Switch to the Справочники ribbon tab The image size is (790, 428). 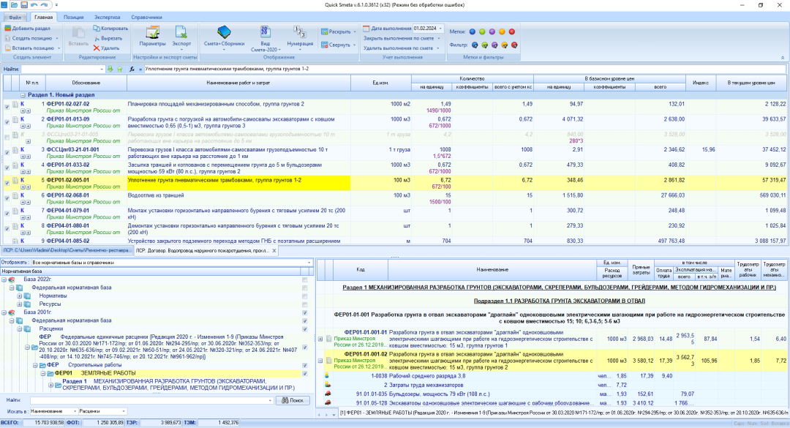pyautogui.click(x=146, y=17)
